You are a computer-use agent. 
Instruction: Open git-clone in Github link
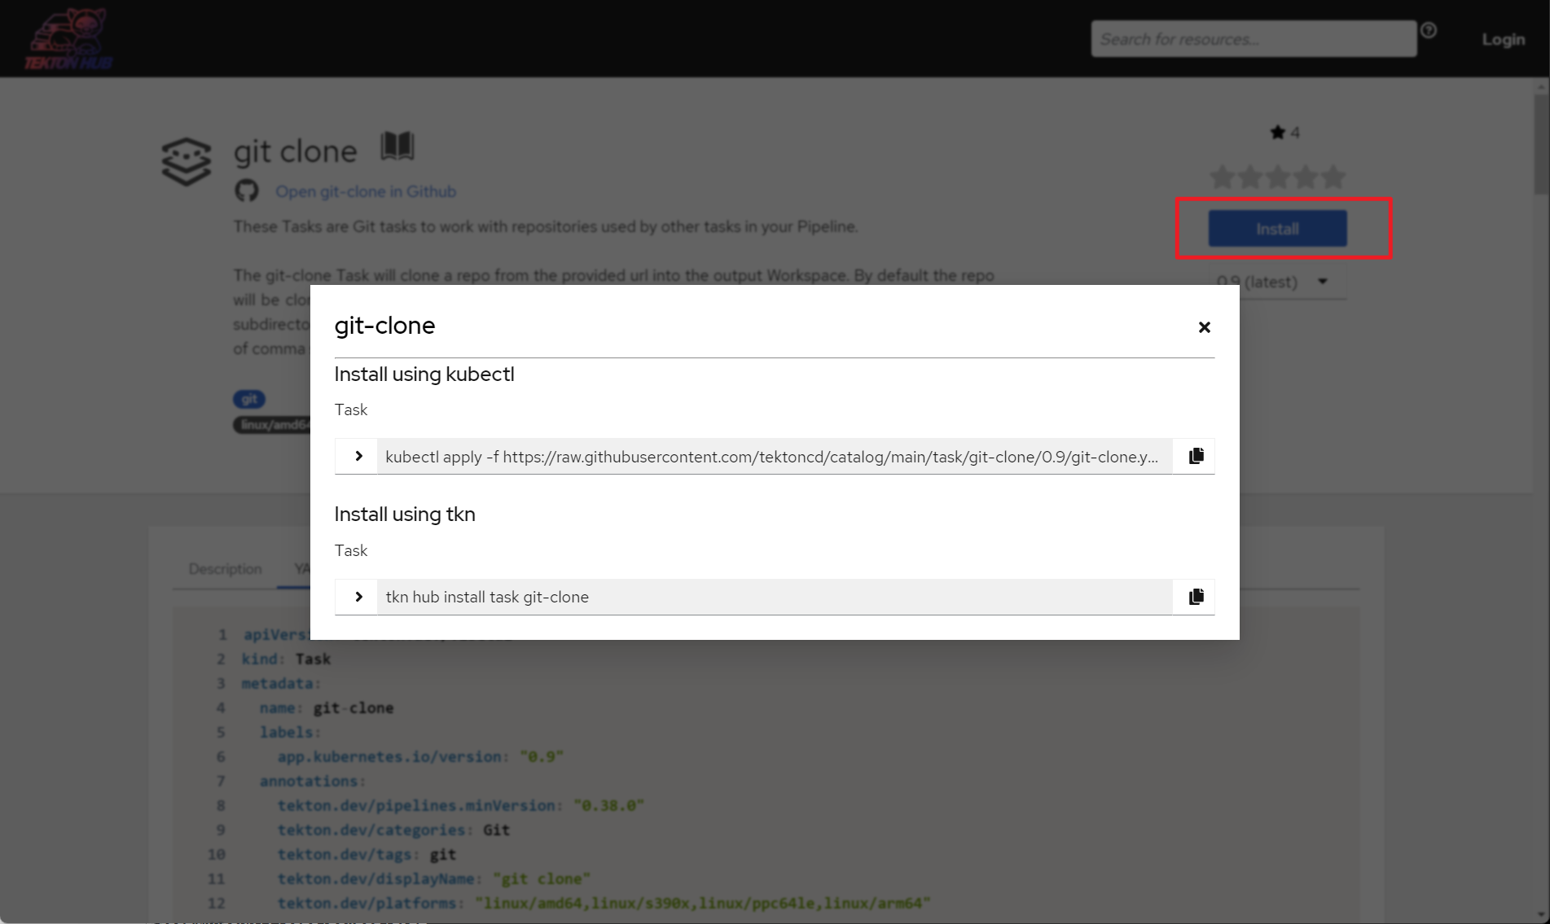pos(365,191)
